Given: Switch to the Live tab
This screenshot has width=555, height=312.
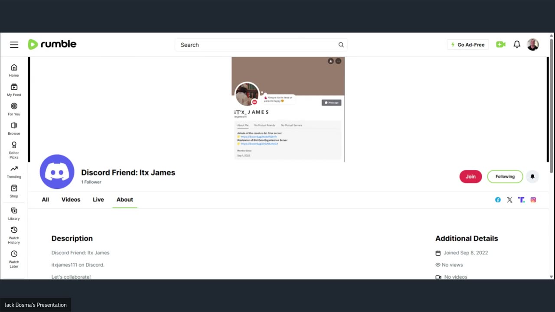Looking at the screenshot, I should [x=98, y=199].
